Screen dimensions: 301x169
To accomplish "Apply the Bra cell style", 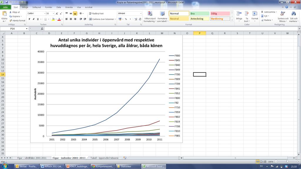I will 200,13.
